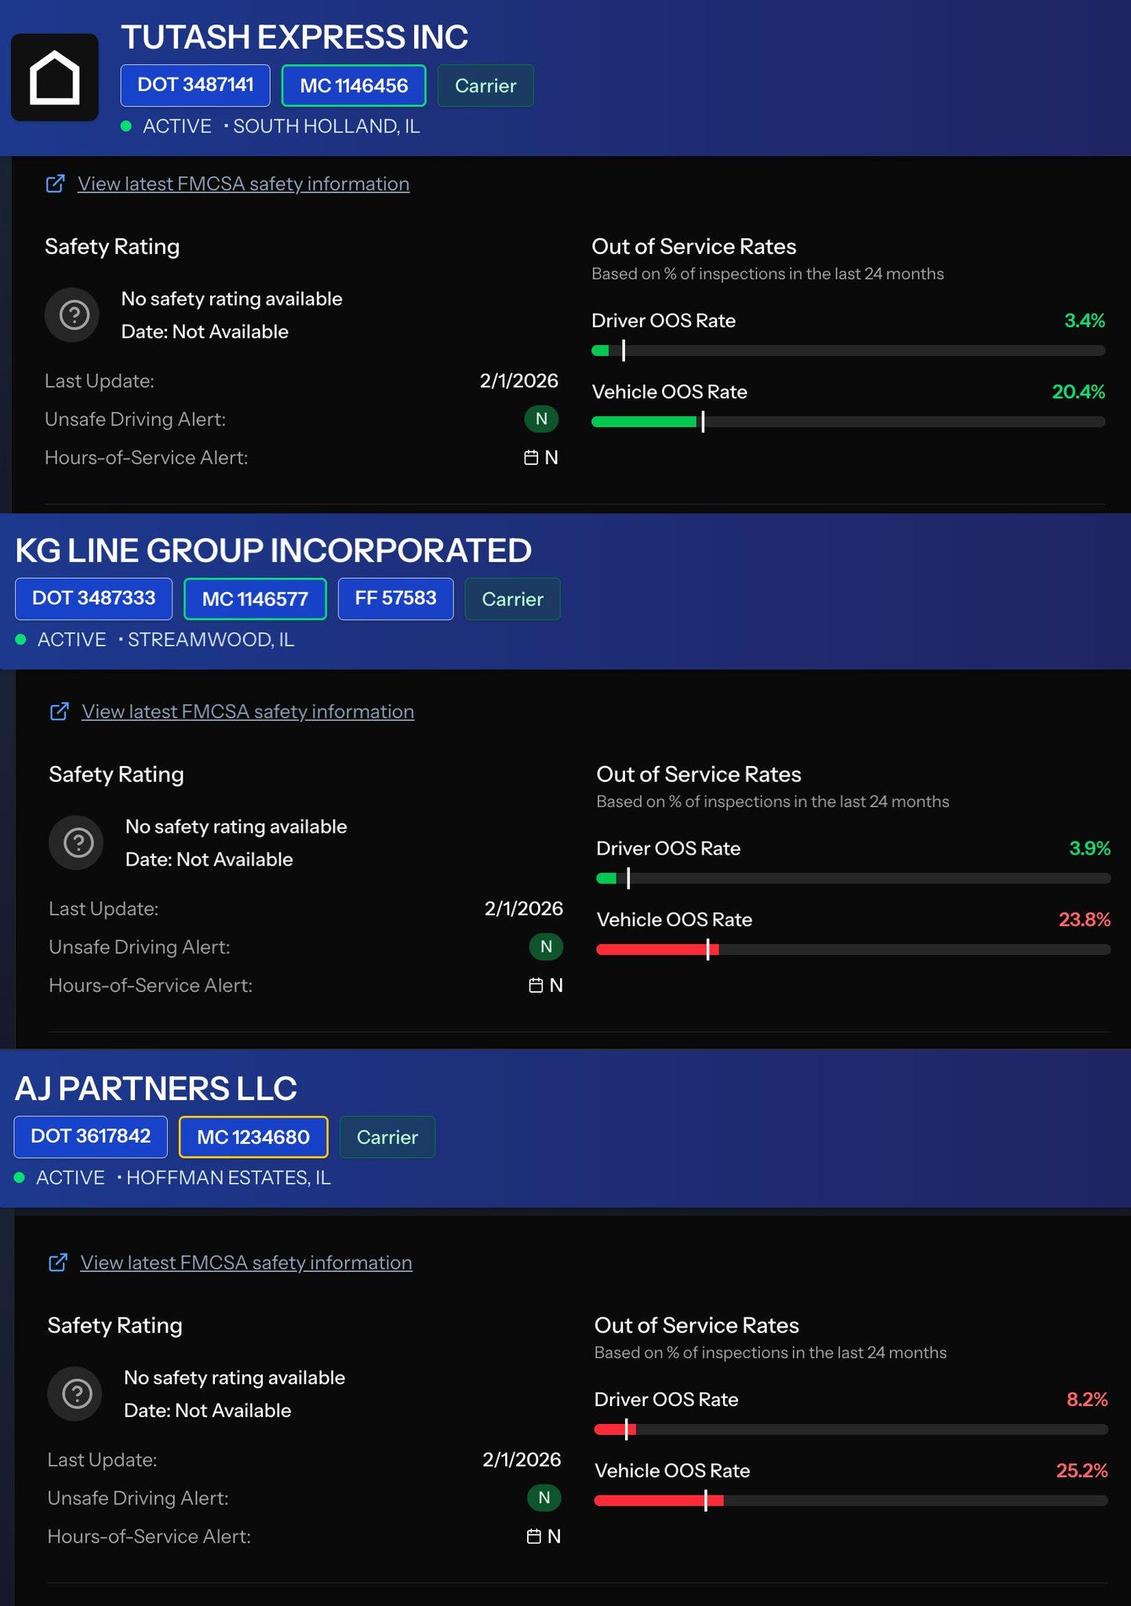Click the 3.9% driver OOS value

[1089, 848]
